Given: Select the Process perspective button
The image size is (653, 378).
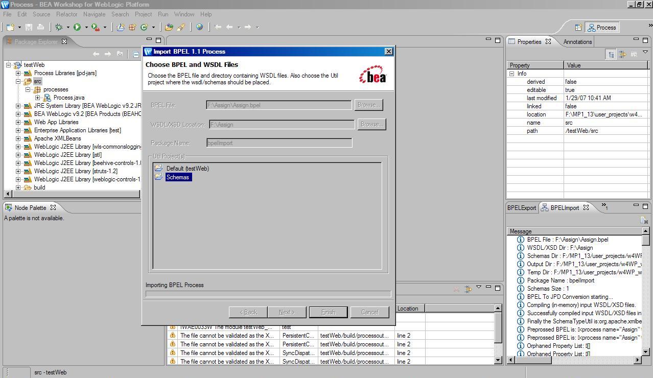Looking at the screenshot, I should [602, 28].
